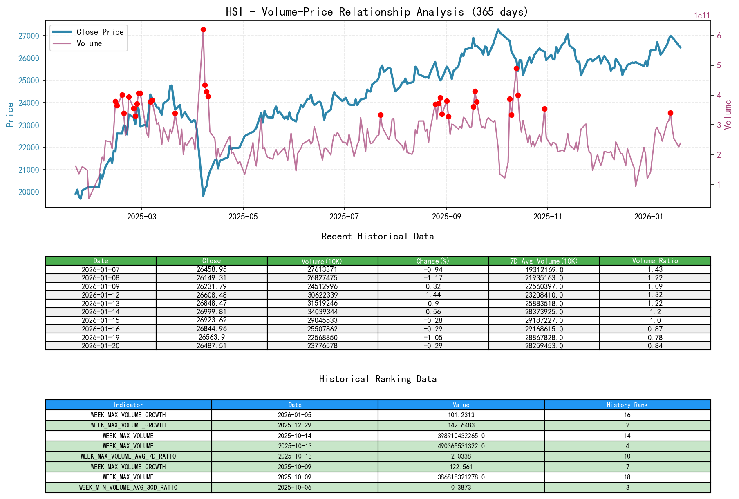This screenshot has width=739, height=499.
Task: Click the rightmost red volume anomaly marker
Action: click(x=670, y=112)
